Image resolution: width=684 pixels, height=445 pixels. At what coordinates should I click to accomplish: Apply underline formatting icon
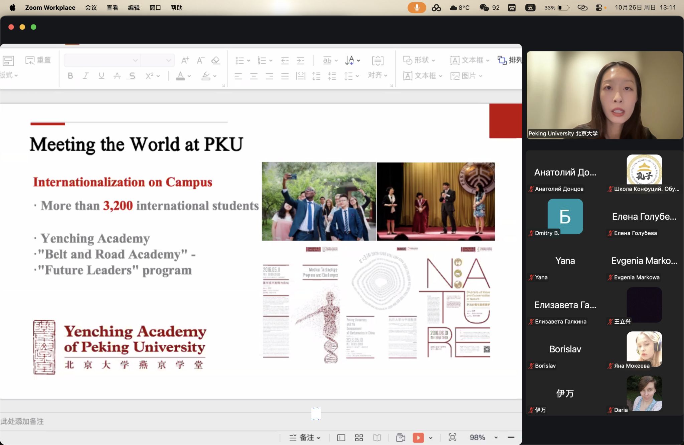click(x=101, y=76)
